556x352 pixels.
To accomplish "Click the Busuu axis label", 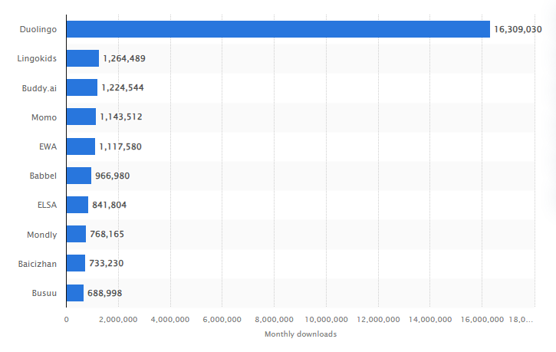I will pos(44,293).
